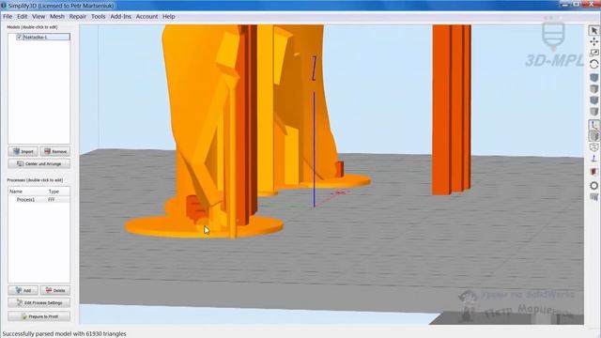This screenshot has height=338, width=601.
Task: Click the Type column header
Action: pos(54,192)
